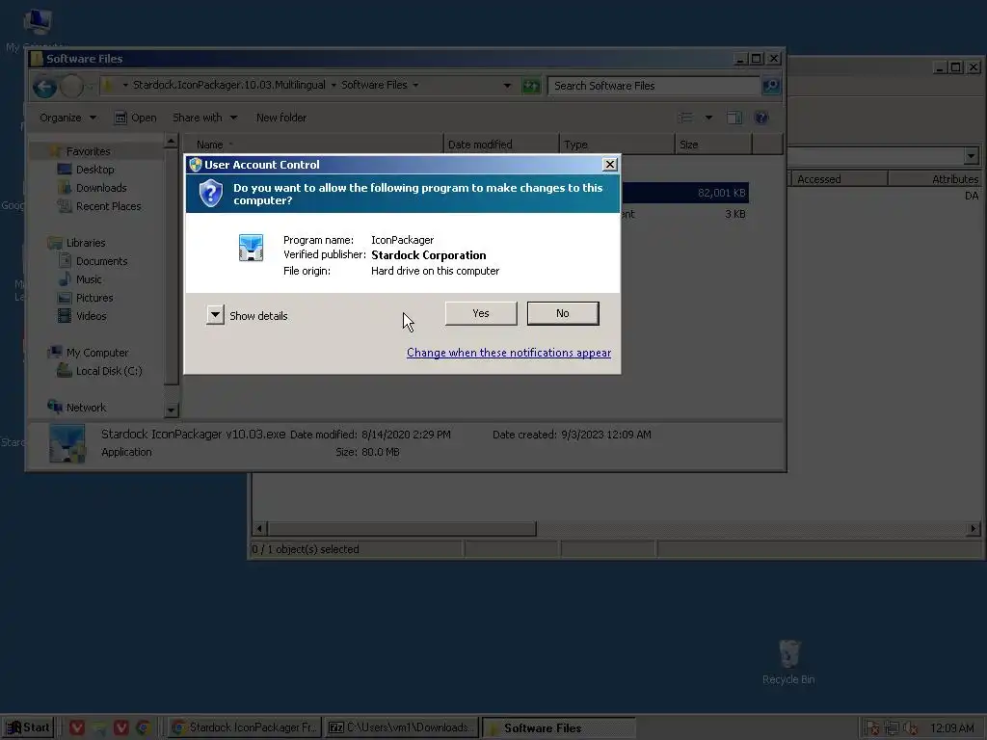Click the Stardock.IconPackager breadcrumb segment

tap(229, 85)
